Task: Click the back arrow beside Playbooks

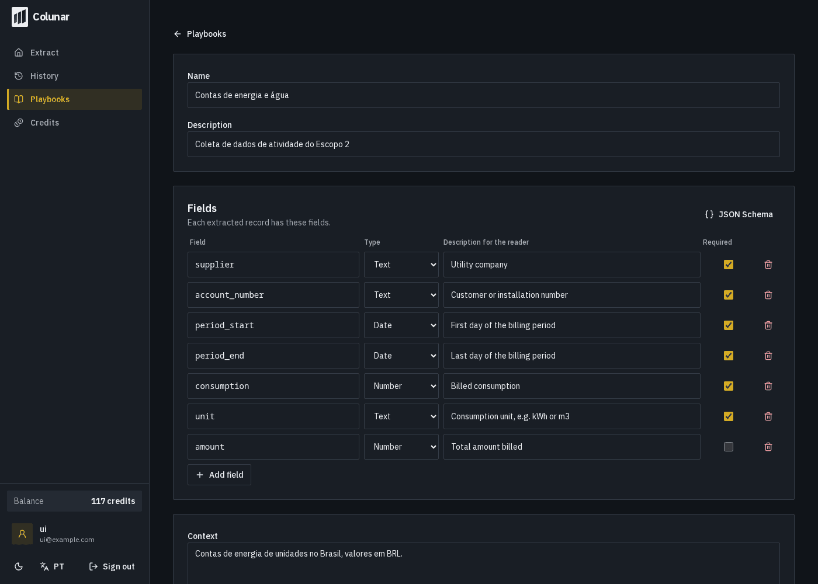Action: click(178, 34)
